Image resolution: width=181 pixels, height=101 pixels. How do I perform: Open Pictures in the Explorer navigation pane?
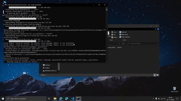click(x=46, y=65)
